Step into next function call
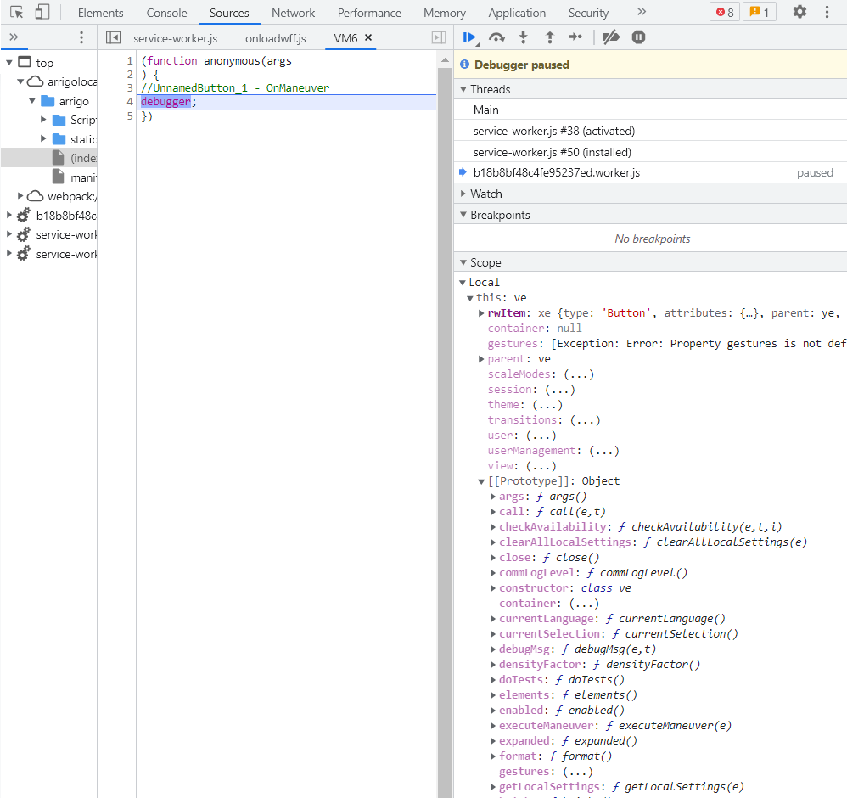The image size is (847, 798). [524, 37]
